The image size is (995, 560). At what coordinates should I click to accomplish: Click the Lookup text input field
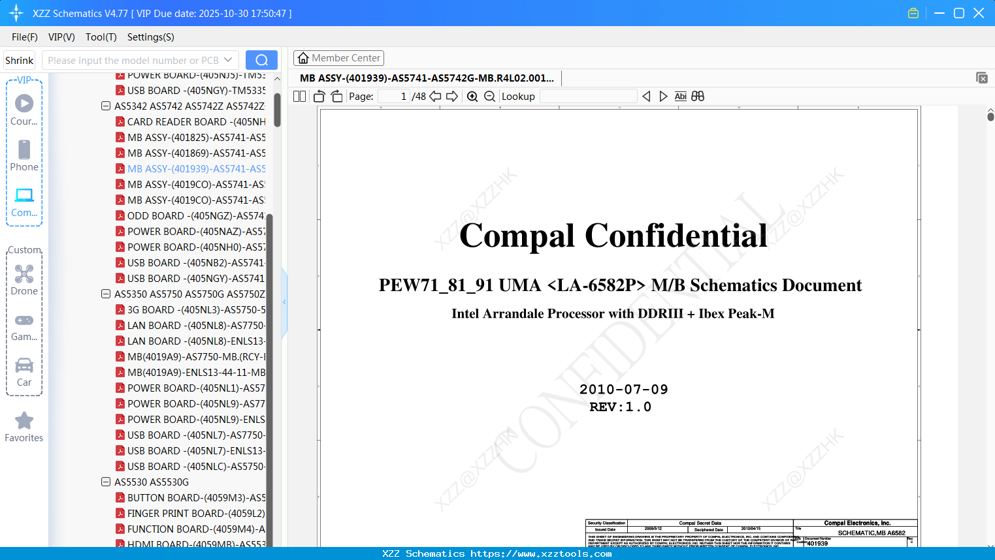tap(588, 97)
